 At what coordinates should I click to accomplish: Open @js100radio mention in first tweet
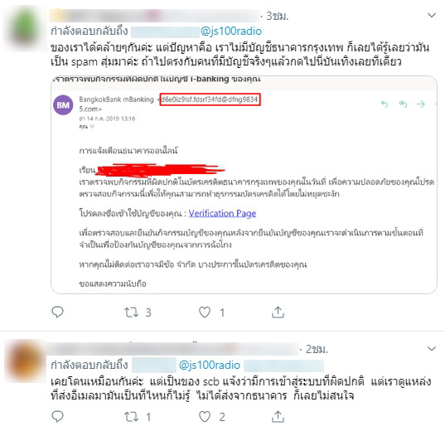(x=231, y=31)
